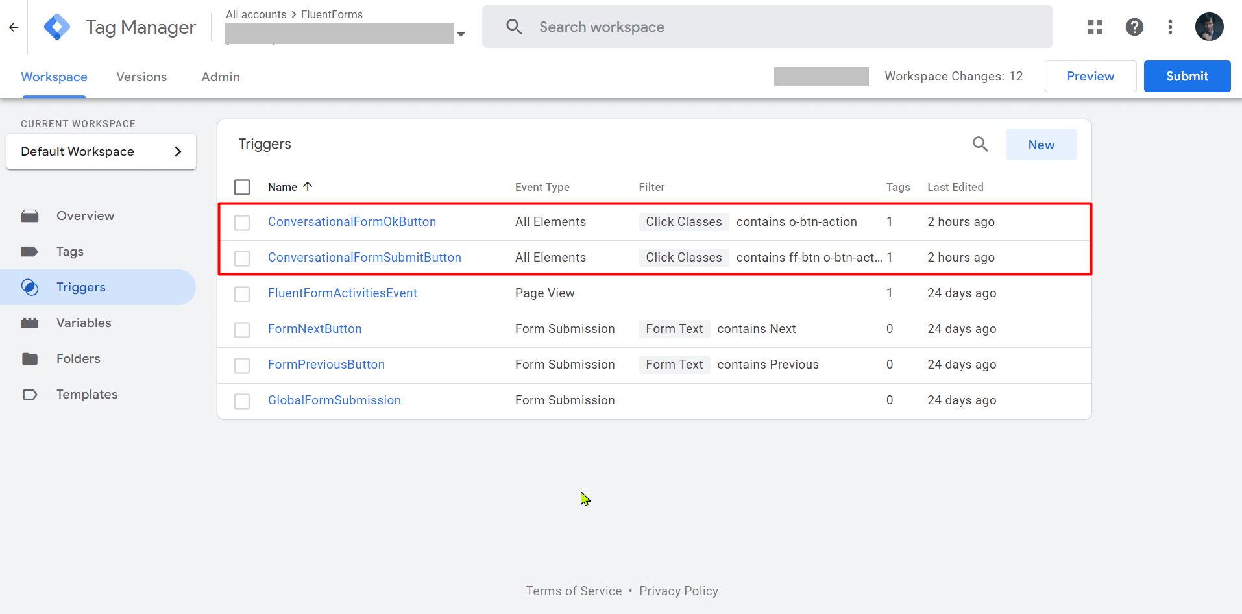Viewport: 1242px width, 614px height.
Task: Open the Google apps grid icon
Action: pyautogui.click(x=1095, y=27)
